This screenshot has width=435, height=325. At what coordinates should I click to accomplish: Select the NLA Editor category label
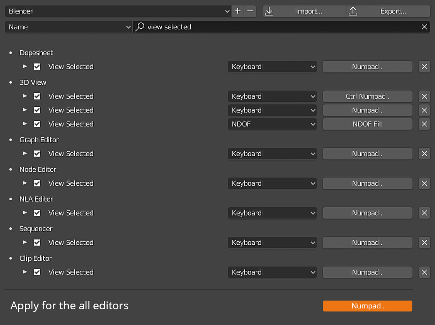(x=36, y=199)
